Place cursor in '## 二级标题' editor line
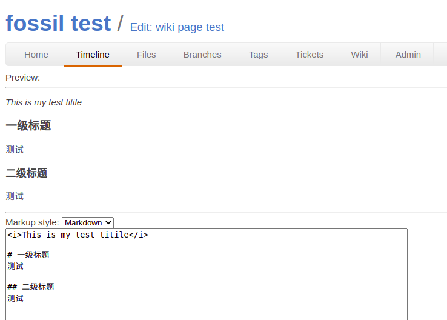Screen dimensions: 447x320 click(x=31, y=287)
